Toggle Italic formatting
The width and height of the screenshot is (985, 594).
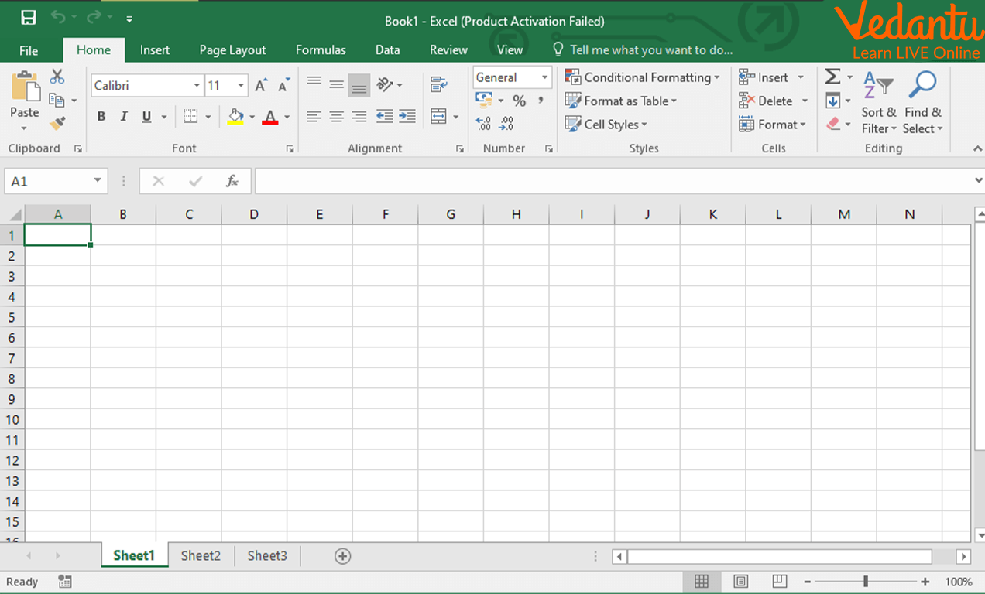124,117
